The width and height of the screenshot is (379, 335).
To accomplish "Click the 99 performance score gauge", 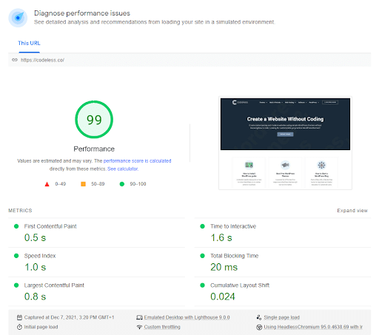I will [x=94, y=120].
